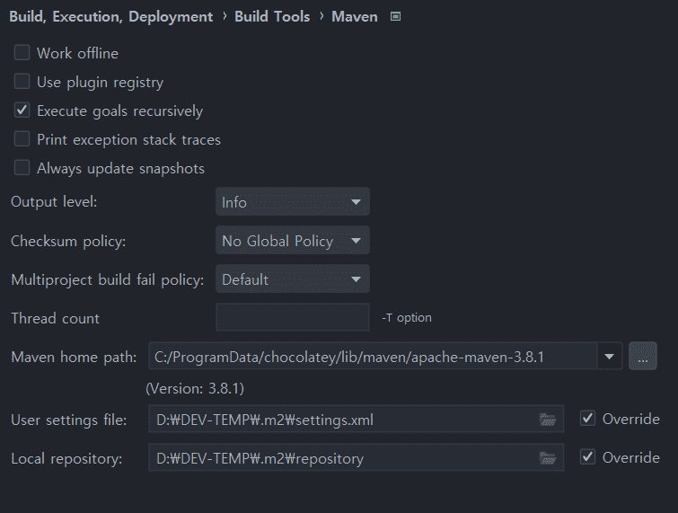Tick the Use plugin registry checkbox
Viewport: 678px width, 513px height.
[x=22, y=82]
